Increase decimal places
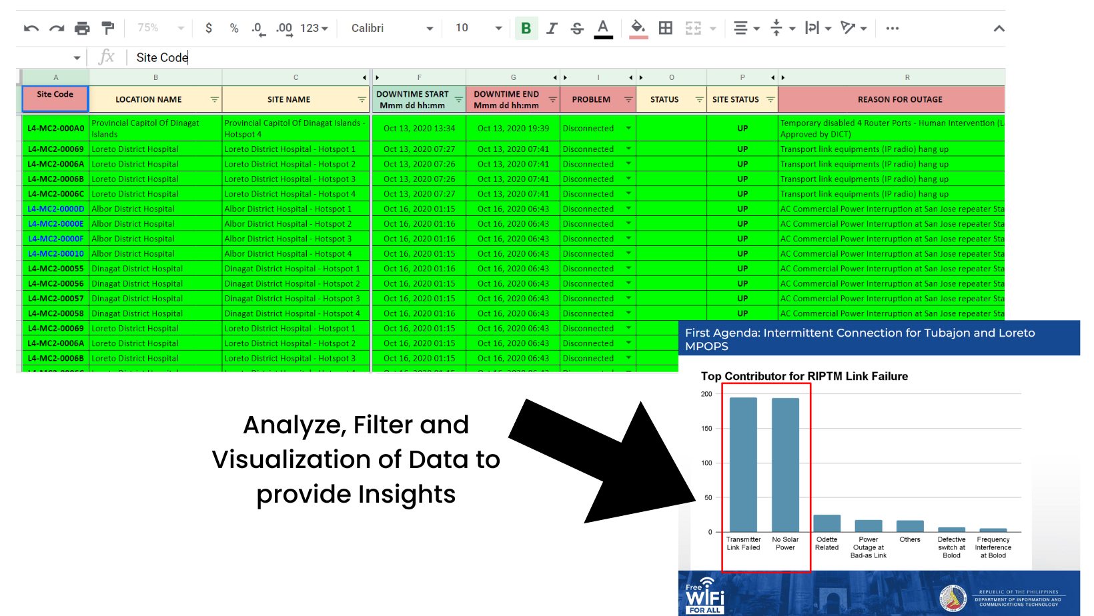This screenshot has width=1094, height=616. (285, 29)
